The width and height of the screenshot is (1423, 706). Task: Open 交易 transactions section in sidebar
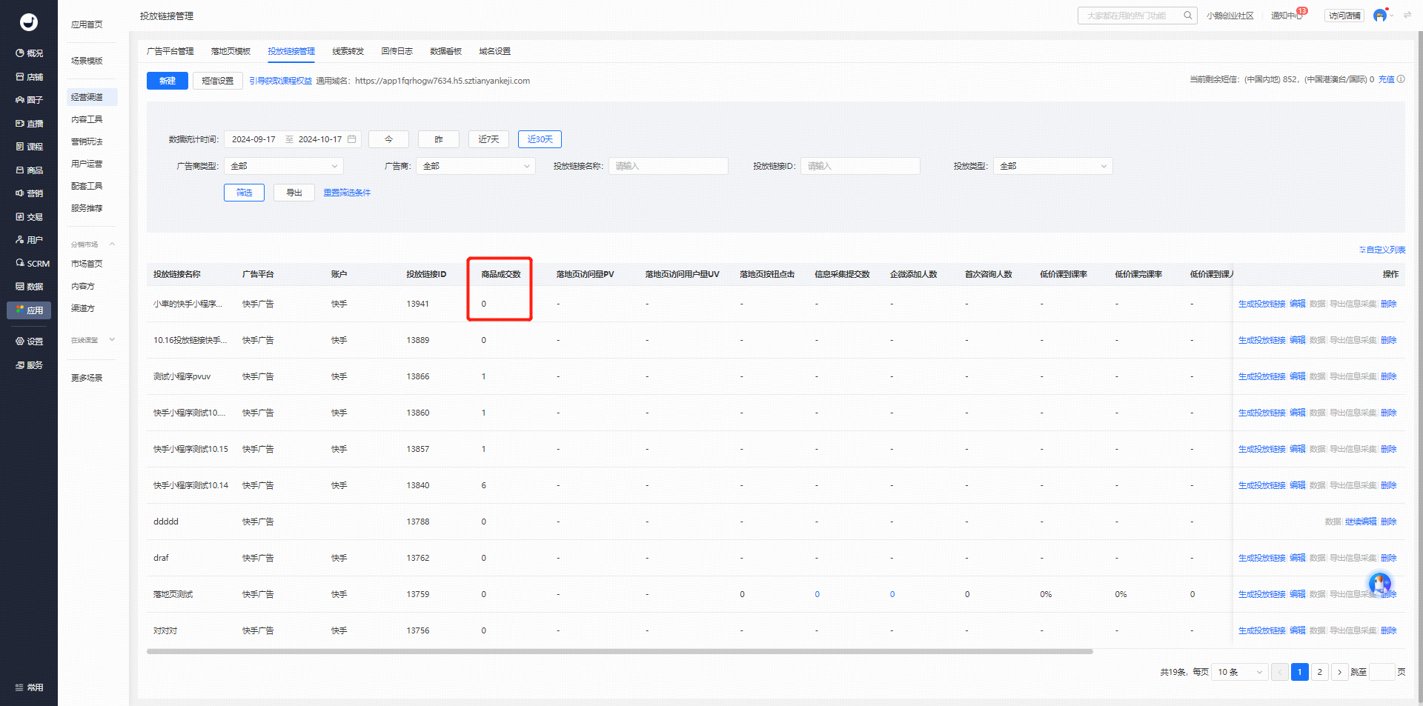click(x=29, y=217)
